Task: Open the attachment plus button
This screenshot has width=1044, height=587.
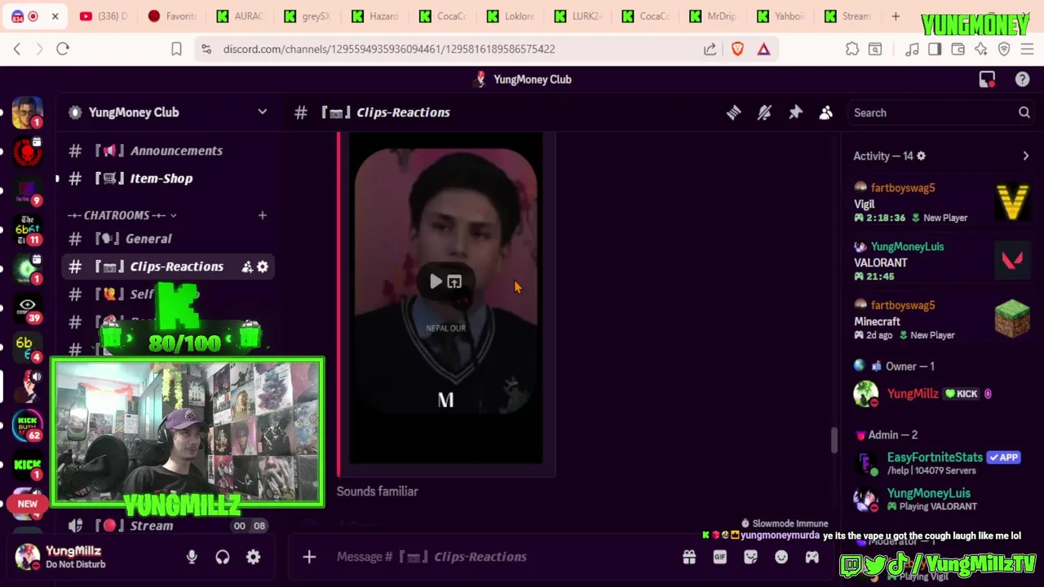Action: pyautogui.click(x=309, y=557)
